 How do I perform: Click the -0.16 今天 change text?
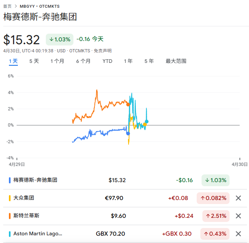point(90,39)
